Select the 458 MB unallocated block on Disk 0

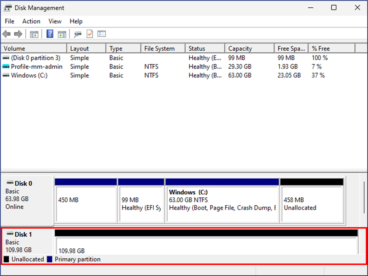pyautogui.click(x=312, y=200)
